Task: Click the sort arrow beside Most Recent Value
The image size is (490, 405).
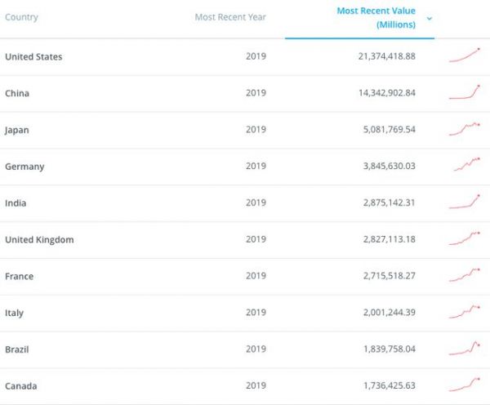Action: 430,18
